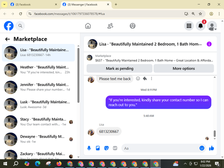Open the Friends icon in the top bar
The width and height of the screenshot is (224, 168).
pyautogui.click(x=110, y=26)
